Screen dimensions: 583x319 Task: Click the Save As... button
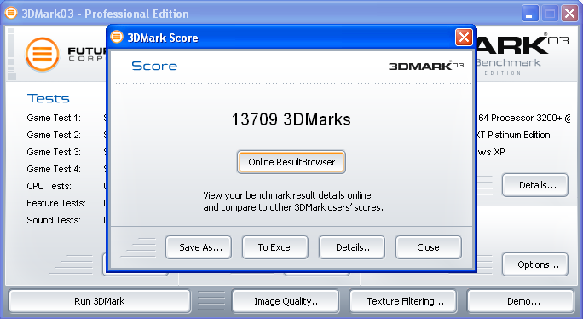point(199,247)
